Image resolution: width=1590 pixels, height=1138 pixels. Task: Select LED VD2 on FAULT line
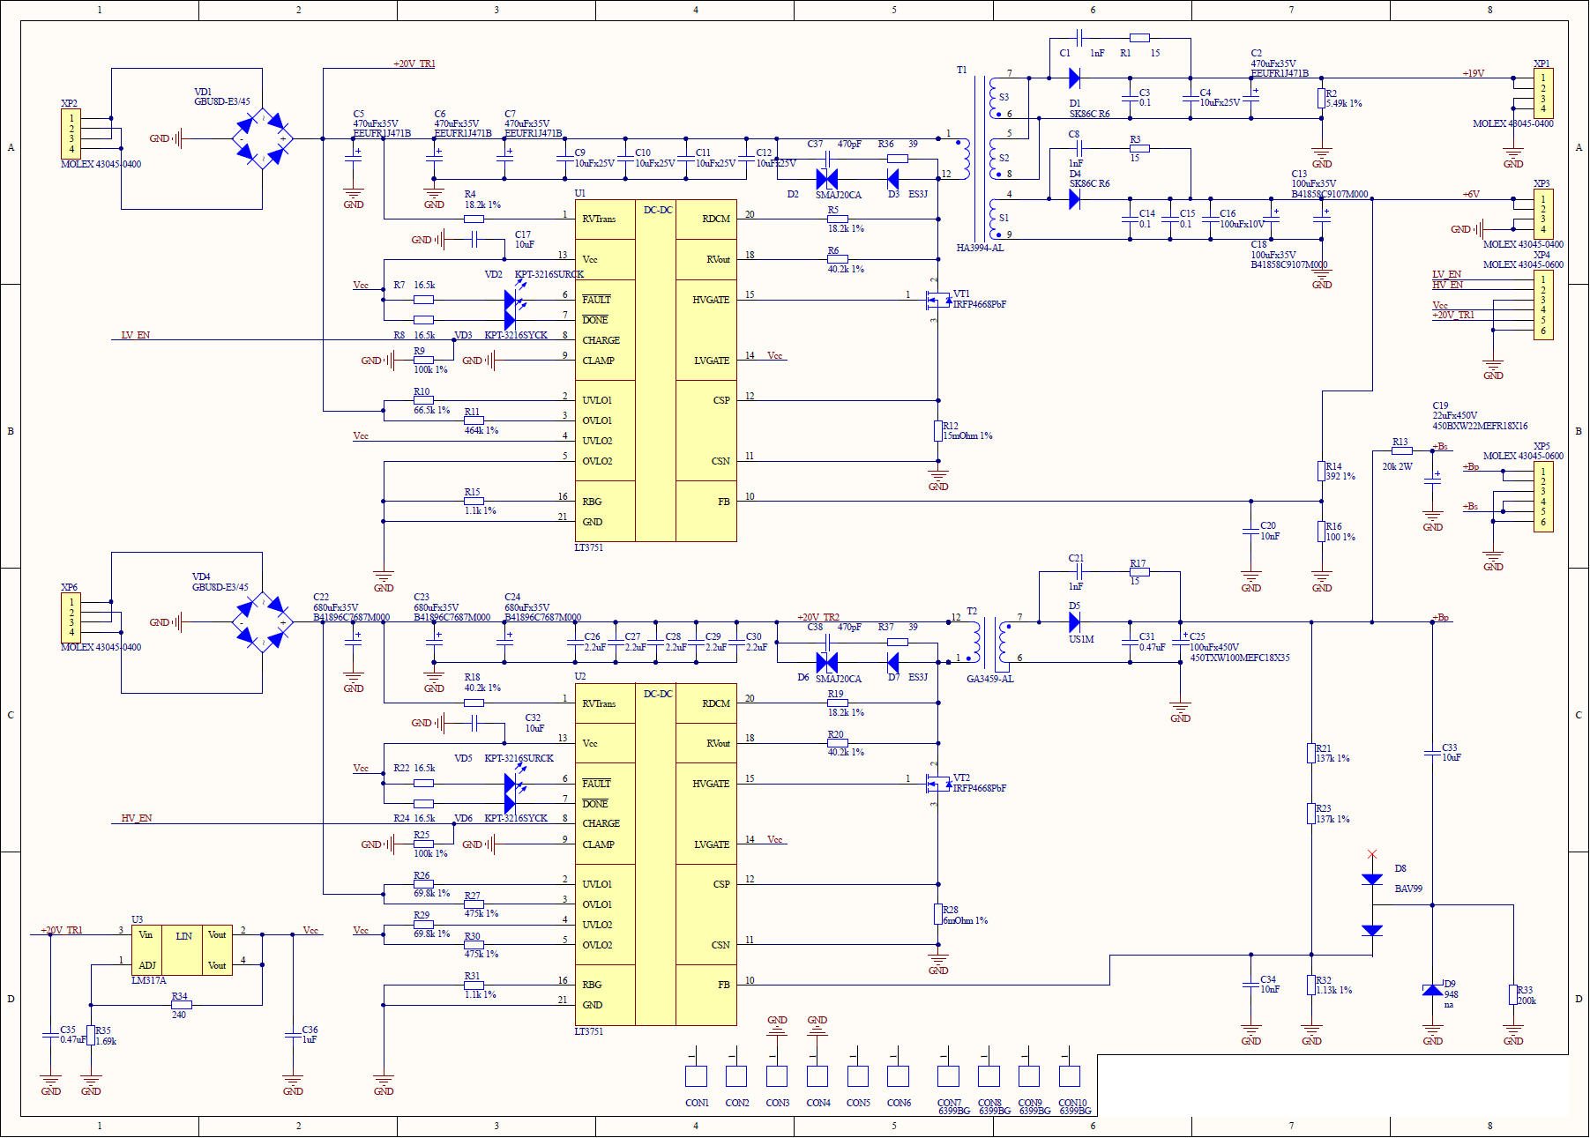[x=514, y=300]
